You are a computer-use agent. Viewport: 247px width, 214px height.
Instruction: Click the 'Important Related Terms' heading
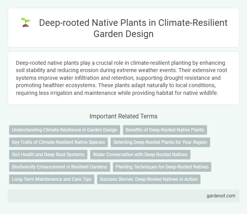[x=123, y=116]
